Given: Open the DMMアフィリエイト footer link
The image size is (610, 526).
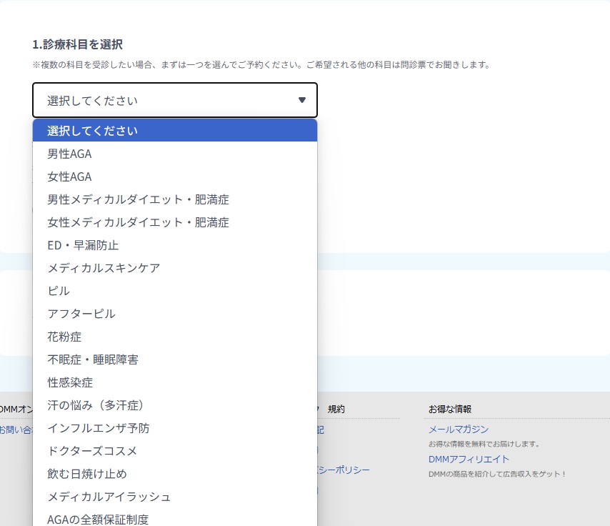Looking at the screenshot, I should [469, 460].
